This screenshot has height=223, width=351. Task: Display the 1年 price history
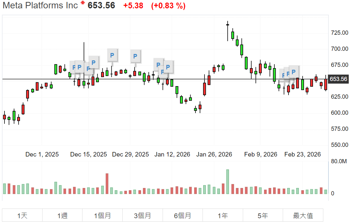(223, 216)
